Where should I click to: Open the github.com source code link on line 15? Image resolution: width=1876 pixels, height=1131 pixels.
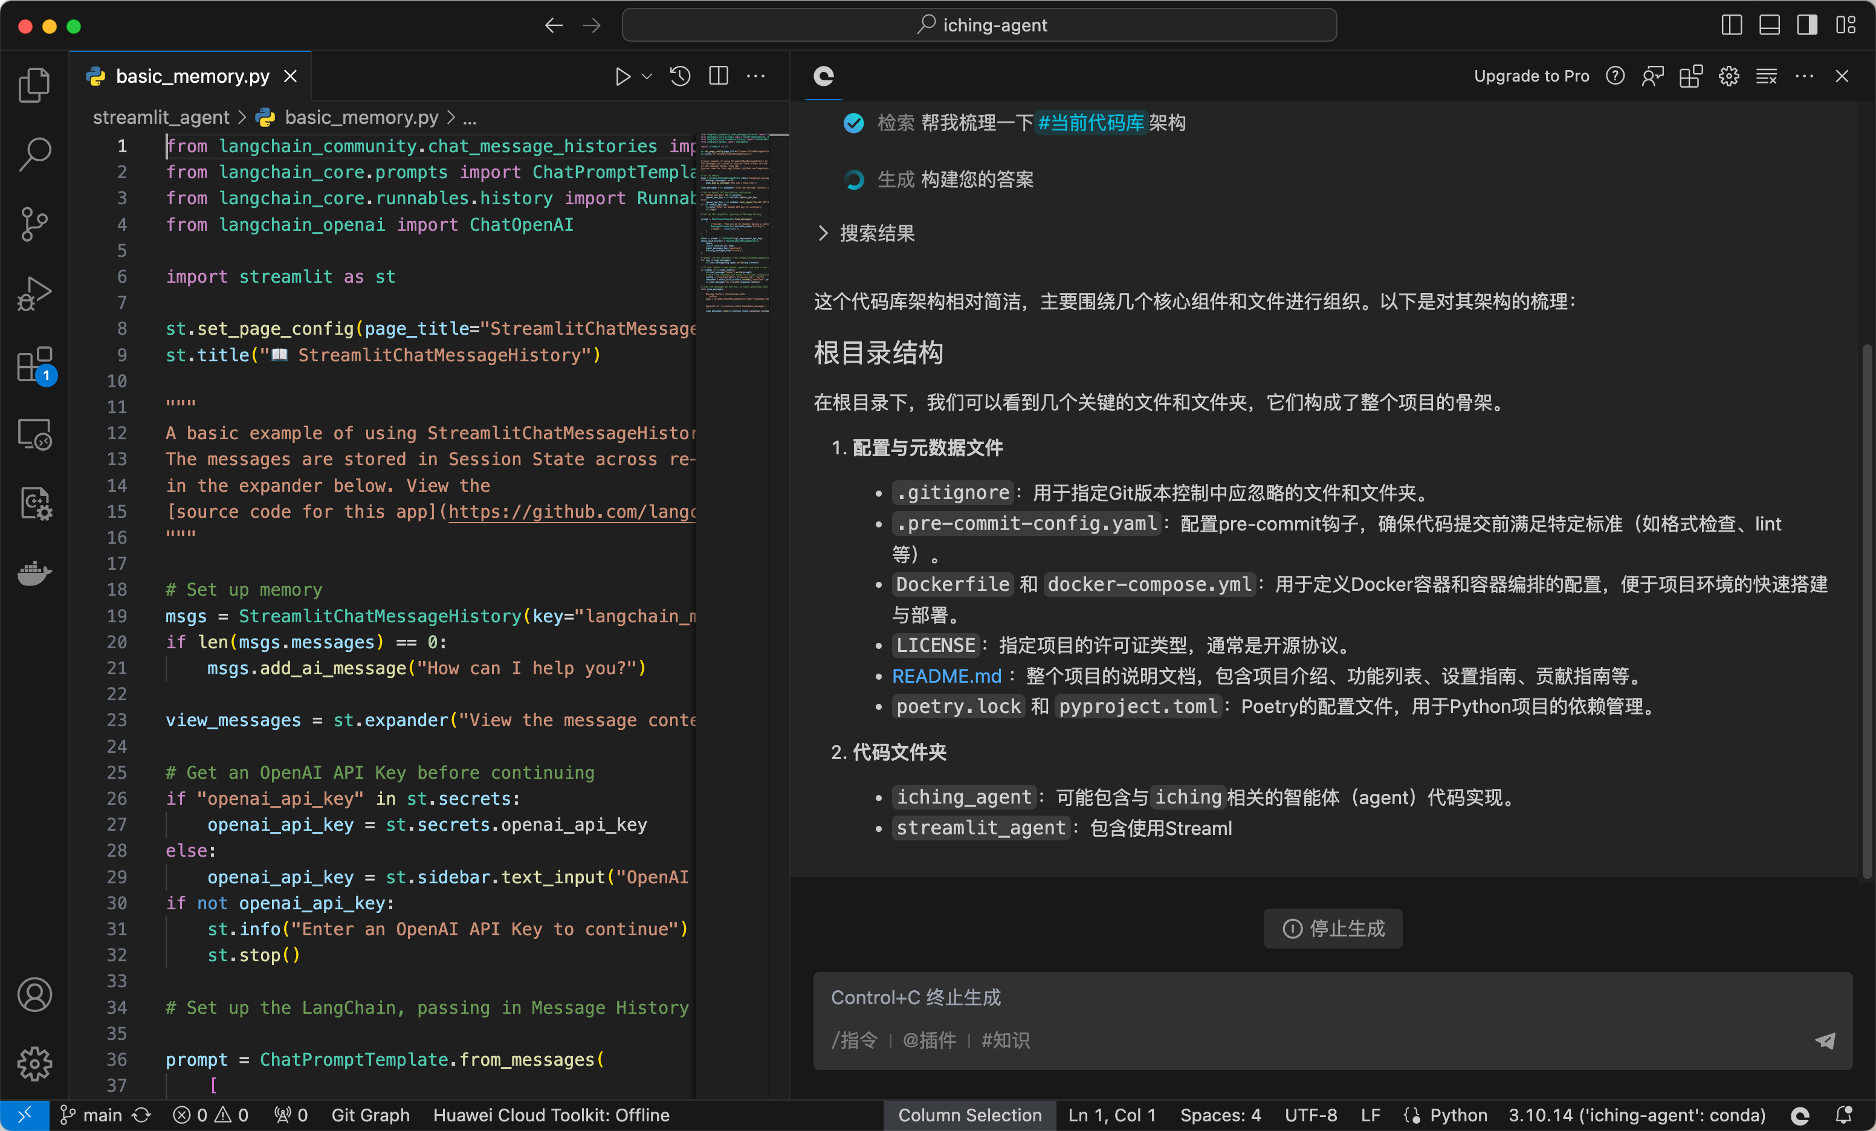click(x=572, y=512)
